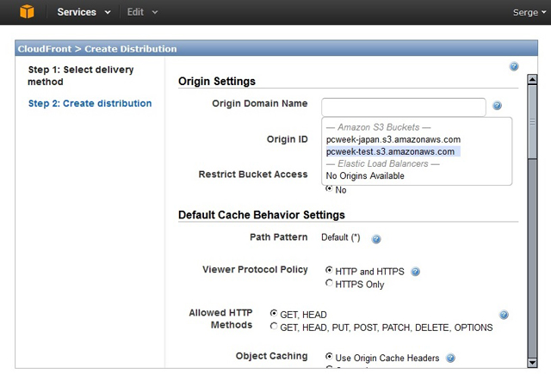The height and width of the screenshot is (374, 551).
Task: Click the Default (*) path pattern value
Action: point(341,237)
